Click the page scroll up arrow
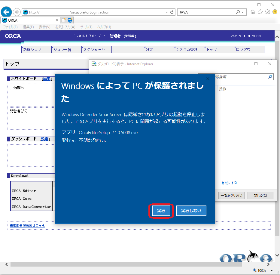 [277, 37]
